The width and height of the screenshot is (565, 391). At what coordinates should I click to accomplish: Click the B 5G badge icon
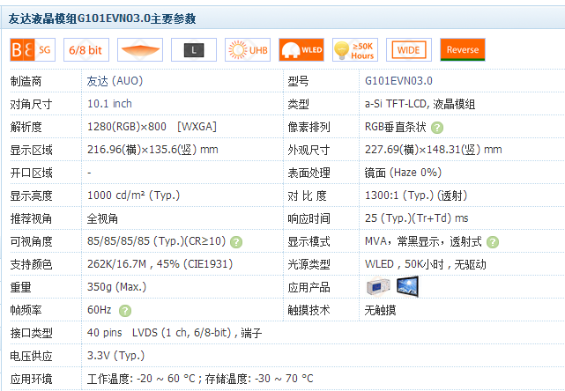(32, 50)
